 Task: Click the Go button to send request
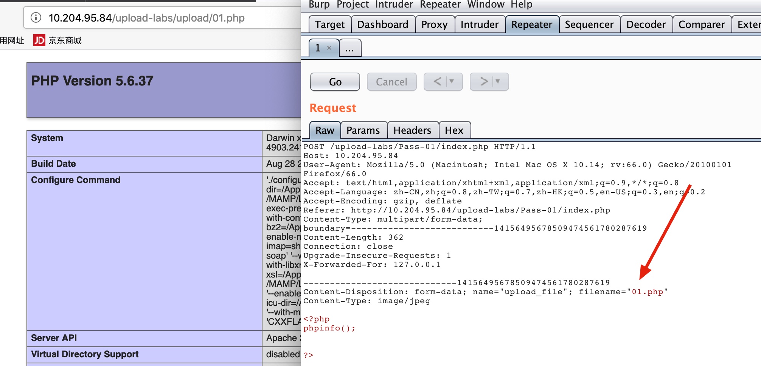[x=335, y=82]
